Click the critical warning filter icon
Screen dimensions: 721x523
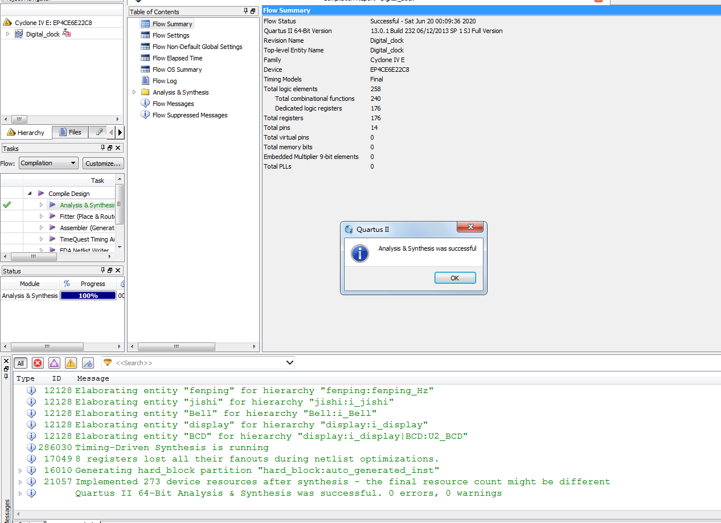(54, 363)
